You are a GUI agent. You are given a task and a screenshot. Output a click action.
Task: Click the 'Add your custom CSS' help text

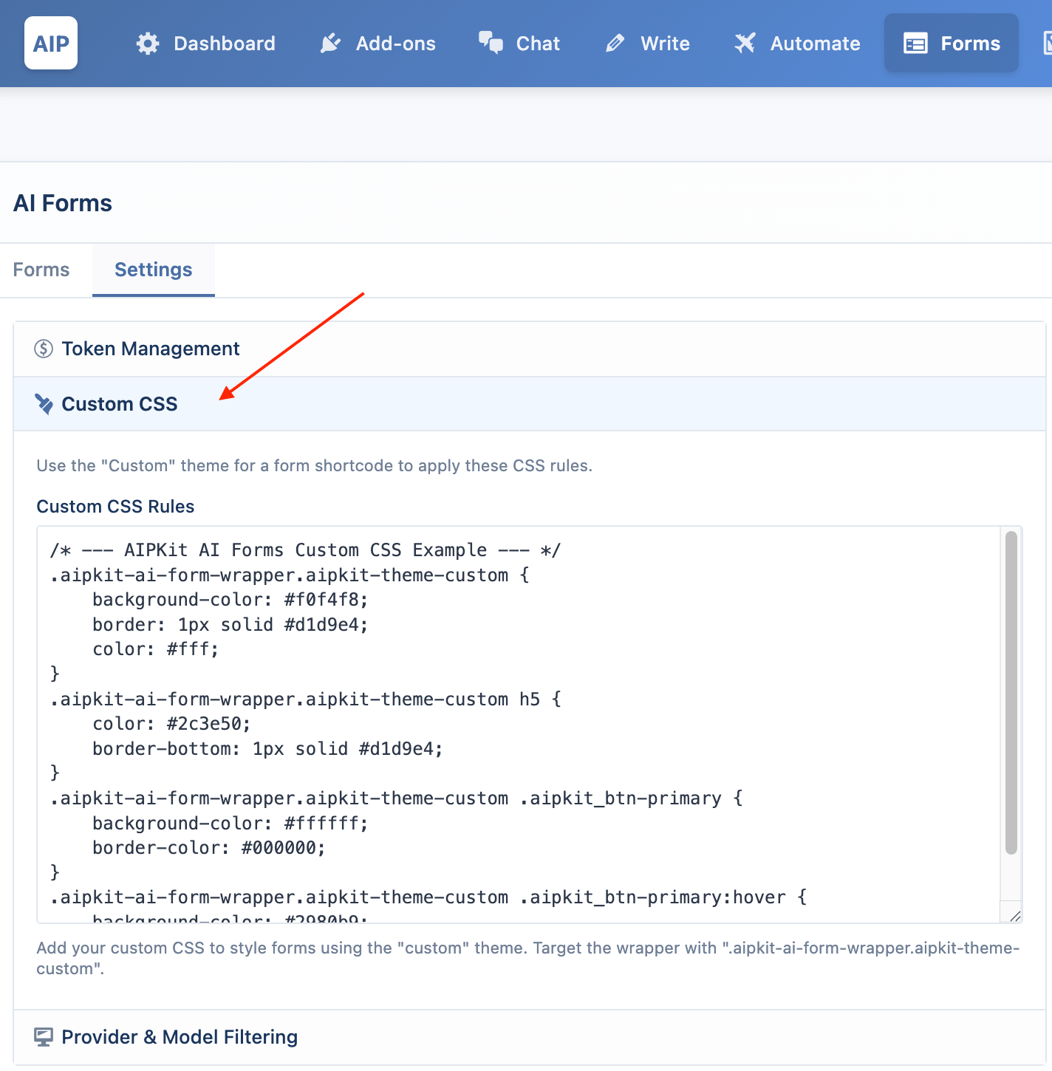(527, 958)
